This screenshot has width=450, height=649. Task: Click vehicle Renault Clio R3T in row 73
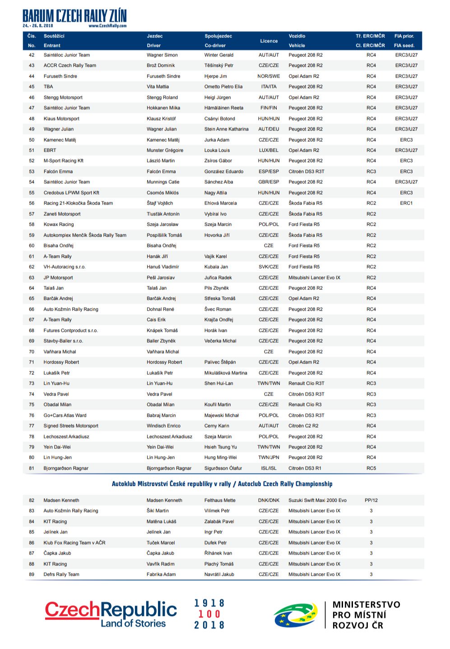click(x=306, y=383)
